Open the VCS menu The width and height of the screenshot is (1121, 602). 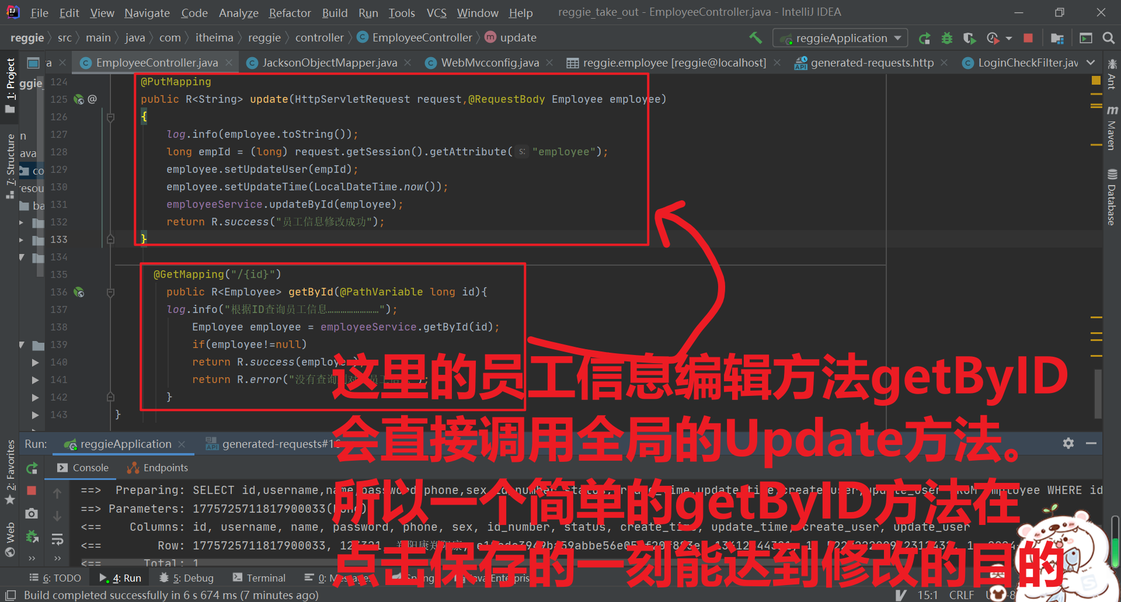point(436,12)
